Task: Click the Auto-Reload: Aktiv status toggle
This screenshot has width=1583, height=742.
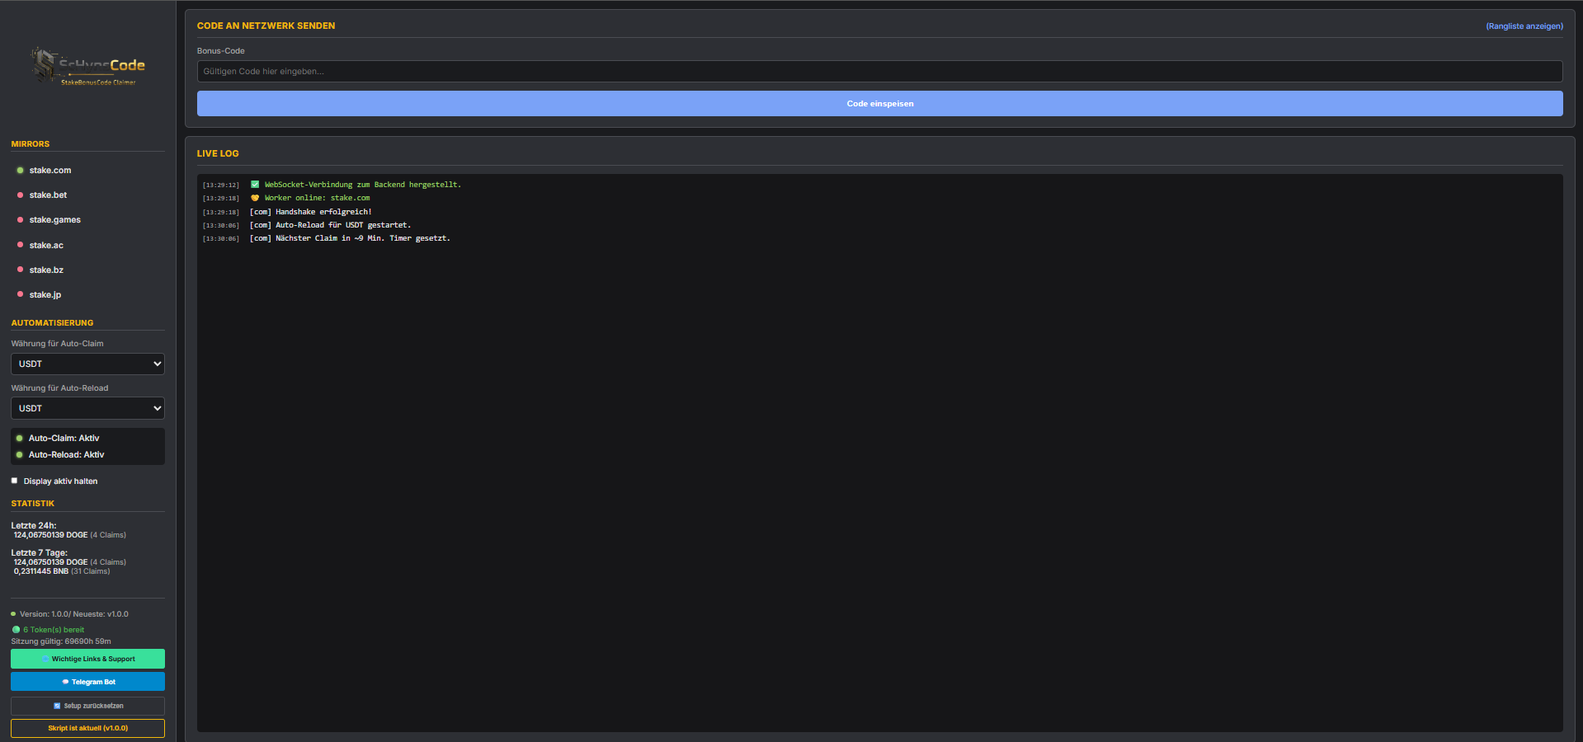Action: pyautogui.click(x=21, y=454)
